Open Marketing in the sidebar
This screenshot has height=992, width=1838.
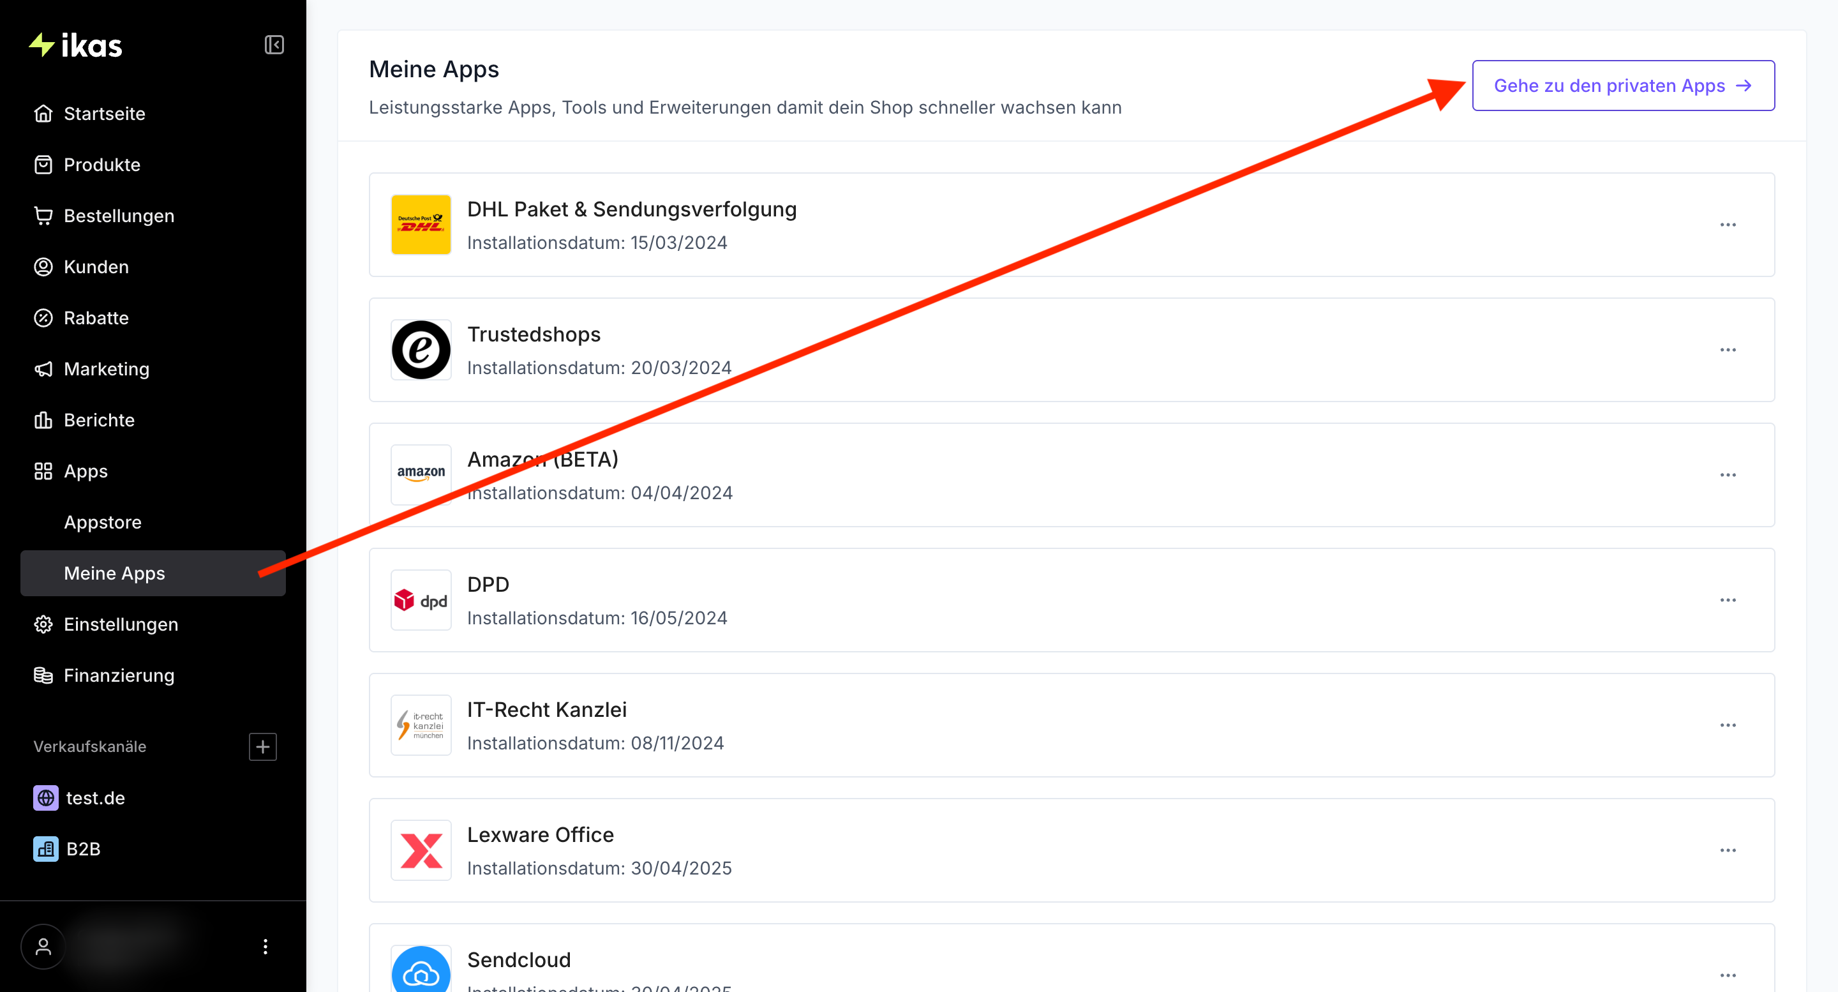click(x=153, y=369)
